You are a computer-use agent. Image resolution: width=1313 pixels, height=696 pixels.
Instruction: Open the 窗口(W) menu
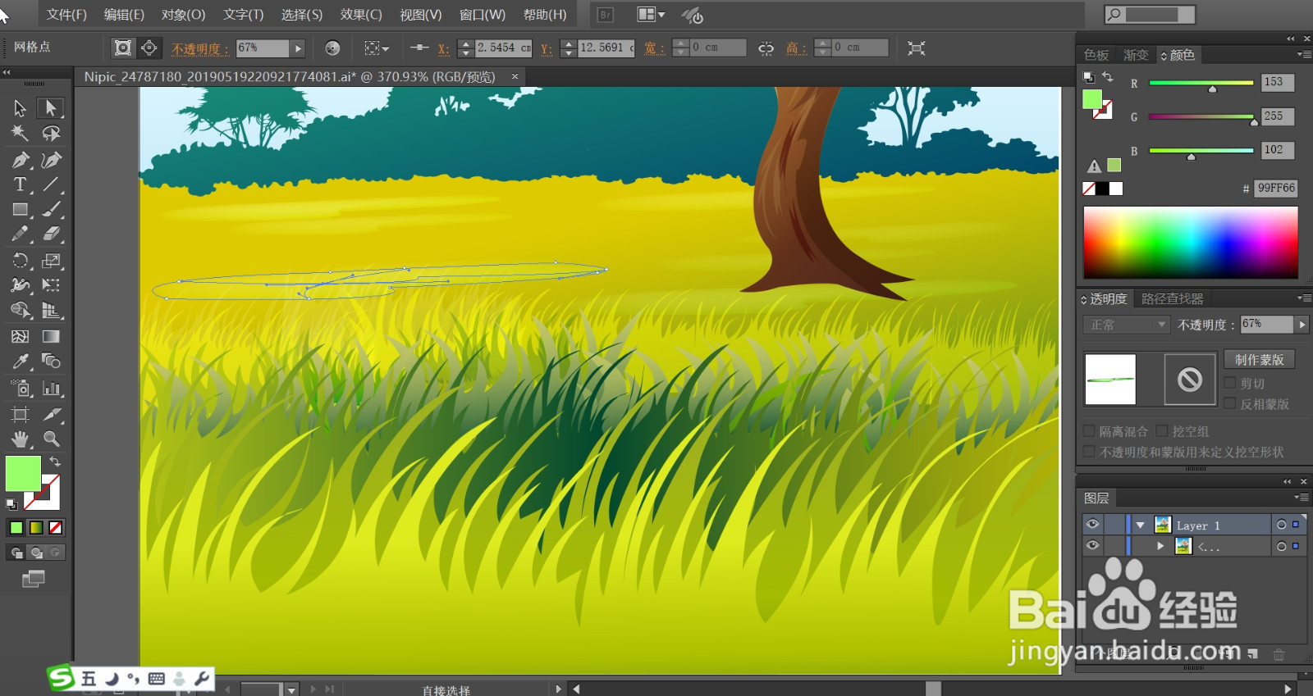(482, 15)
